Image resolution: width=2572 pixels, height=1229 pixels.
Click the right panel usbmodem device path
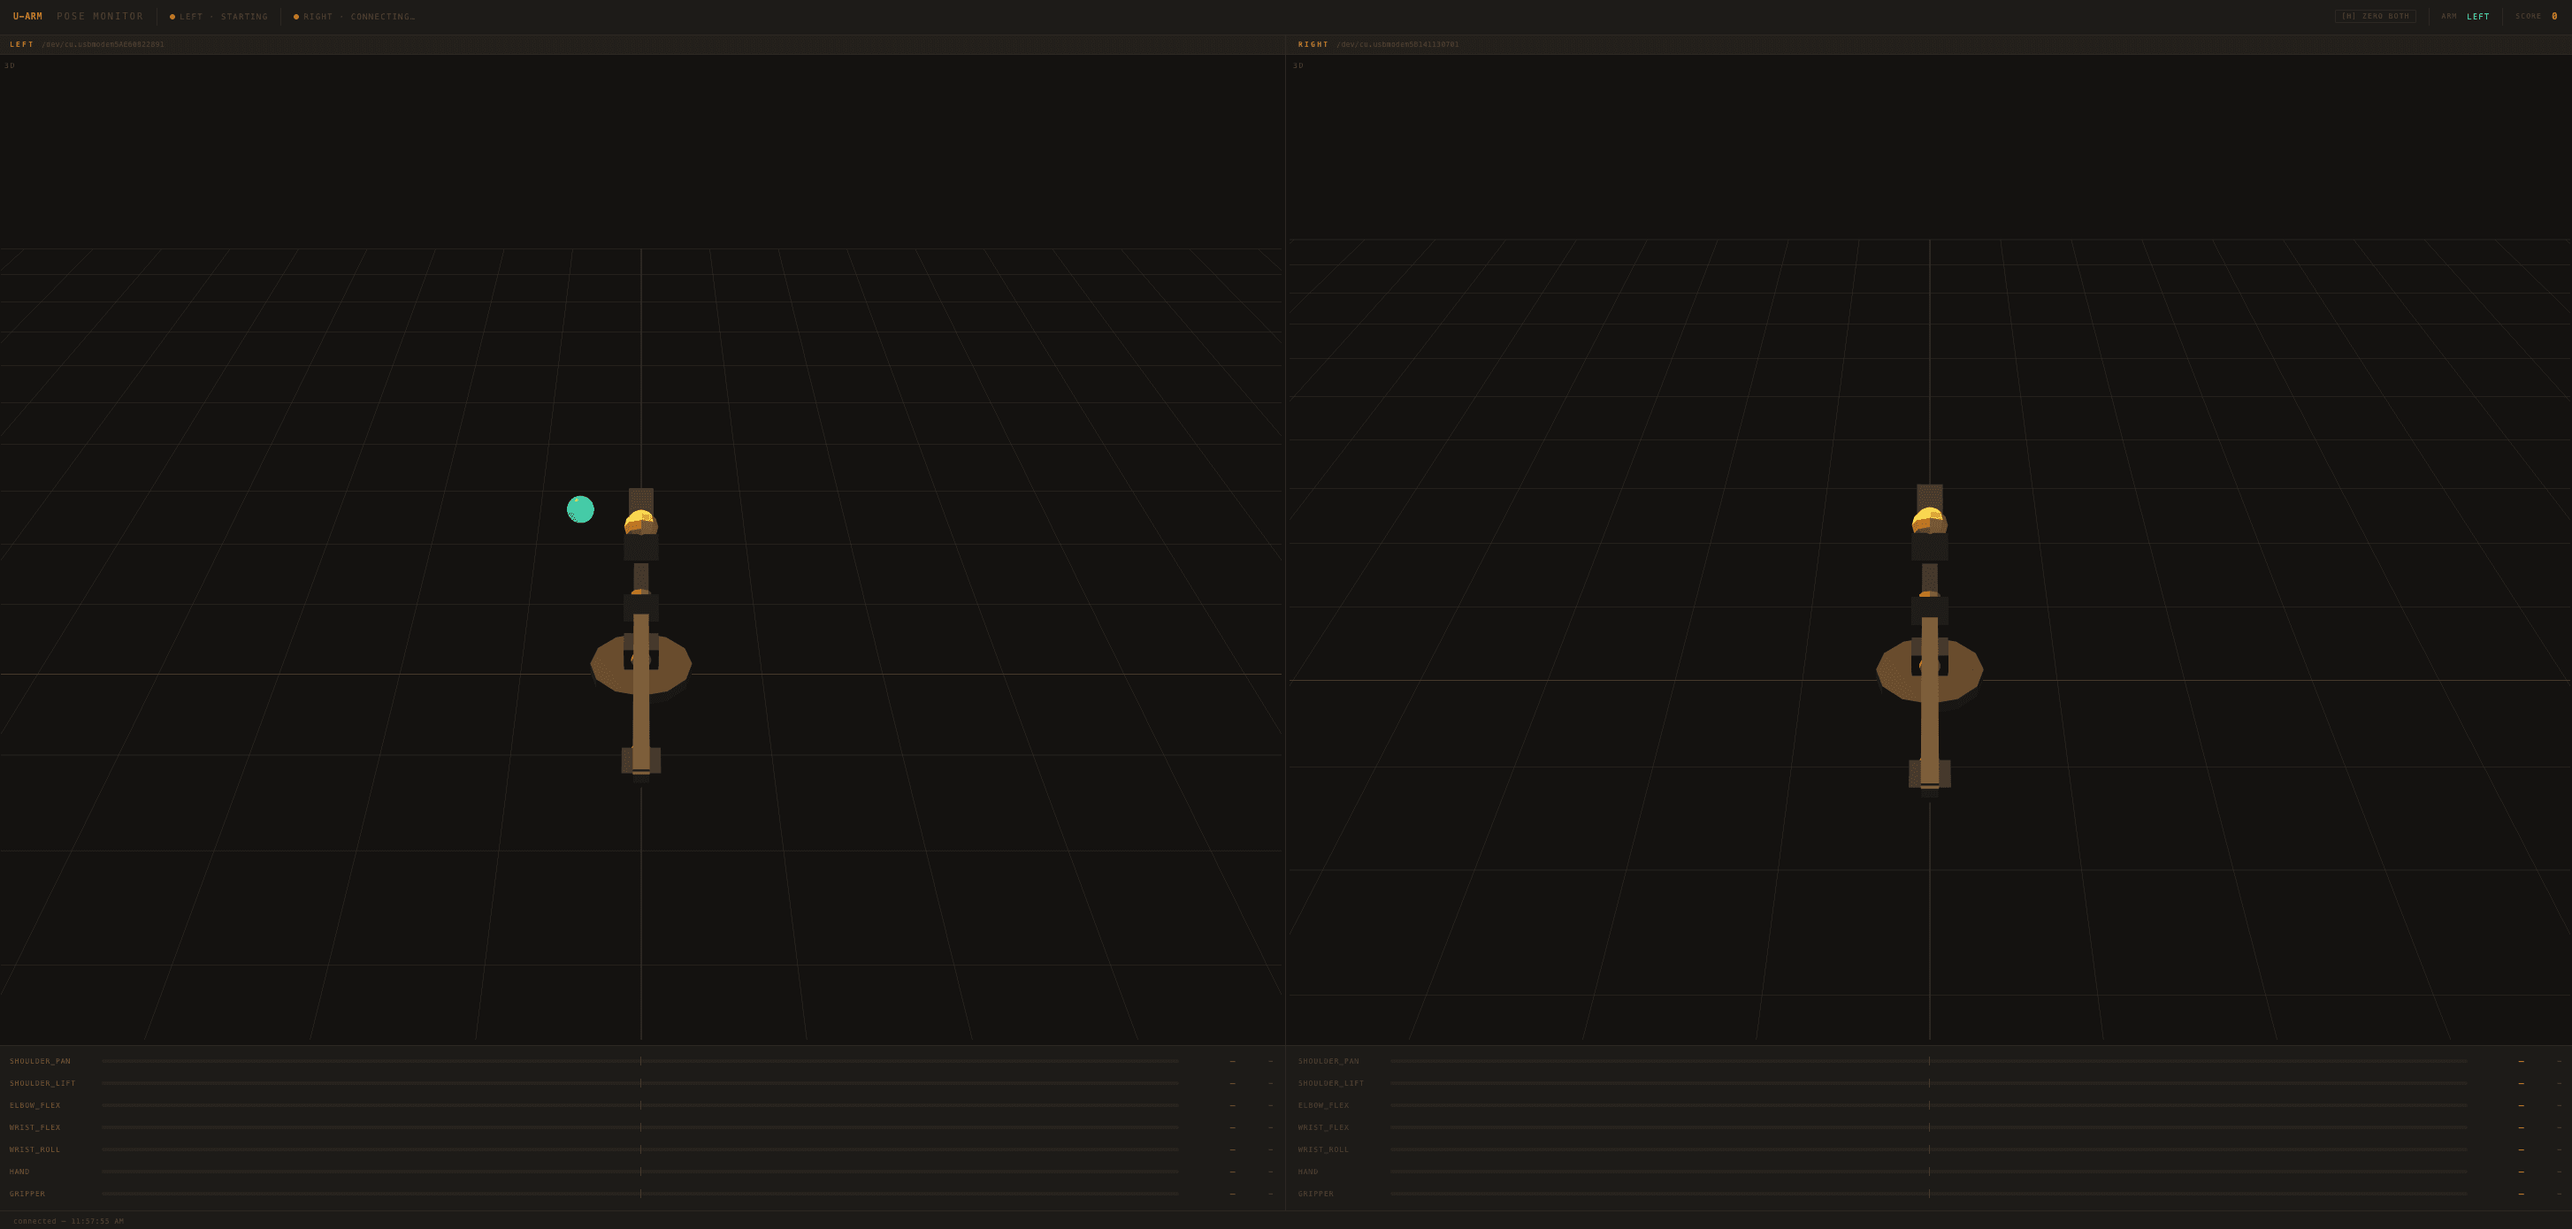point(1397,44)
